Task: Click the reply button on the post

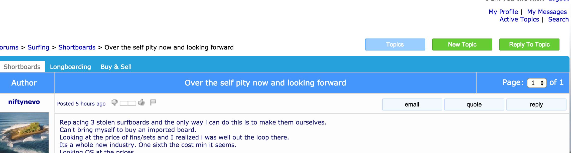Action: tap(536, 104)
